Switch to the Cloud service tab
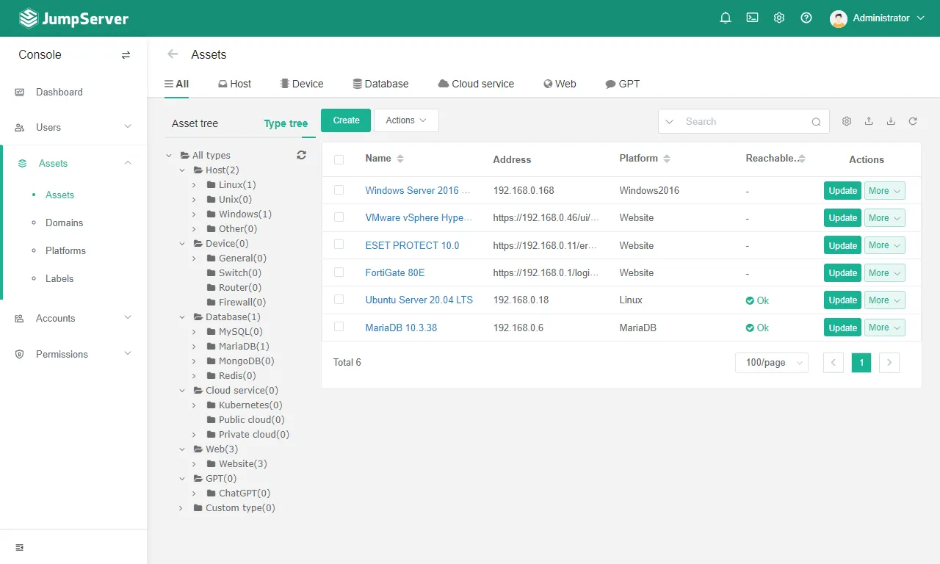This screenshot has height=564, width=940. click(476, 84)
